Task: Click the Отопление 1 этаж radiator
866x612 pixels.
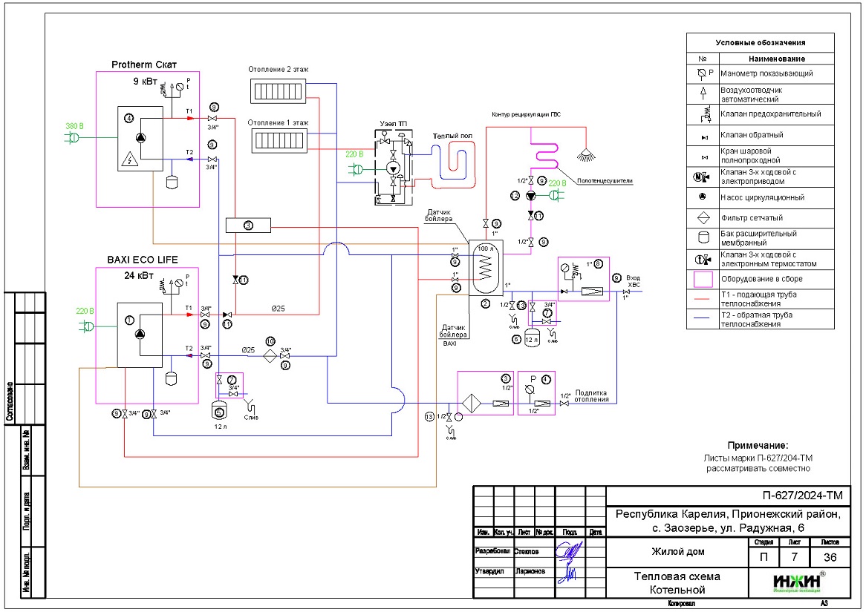Action: click(x=278, y=139)
